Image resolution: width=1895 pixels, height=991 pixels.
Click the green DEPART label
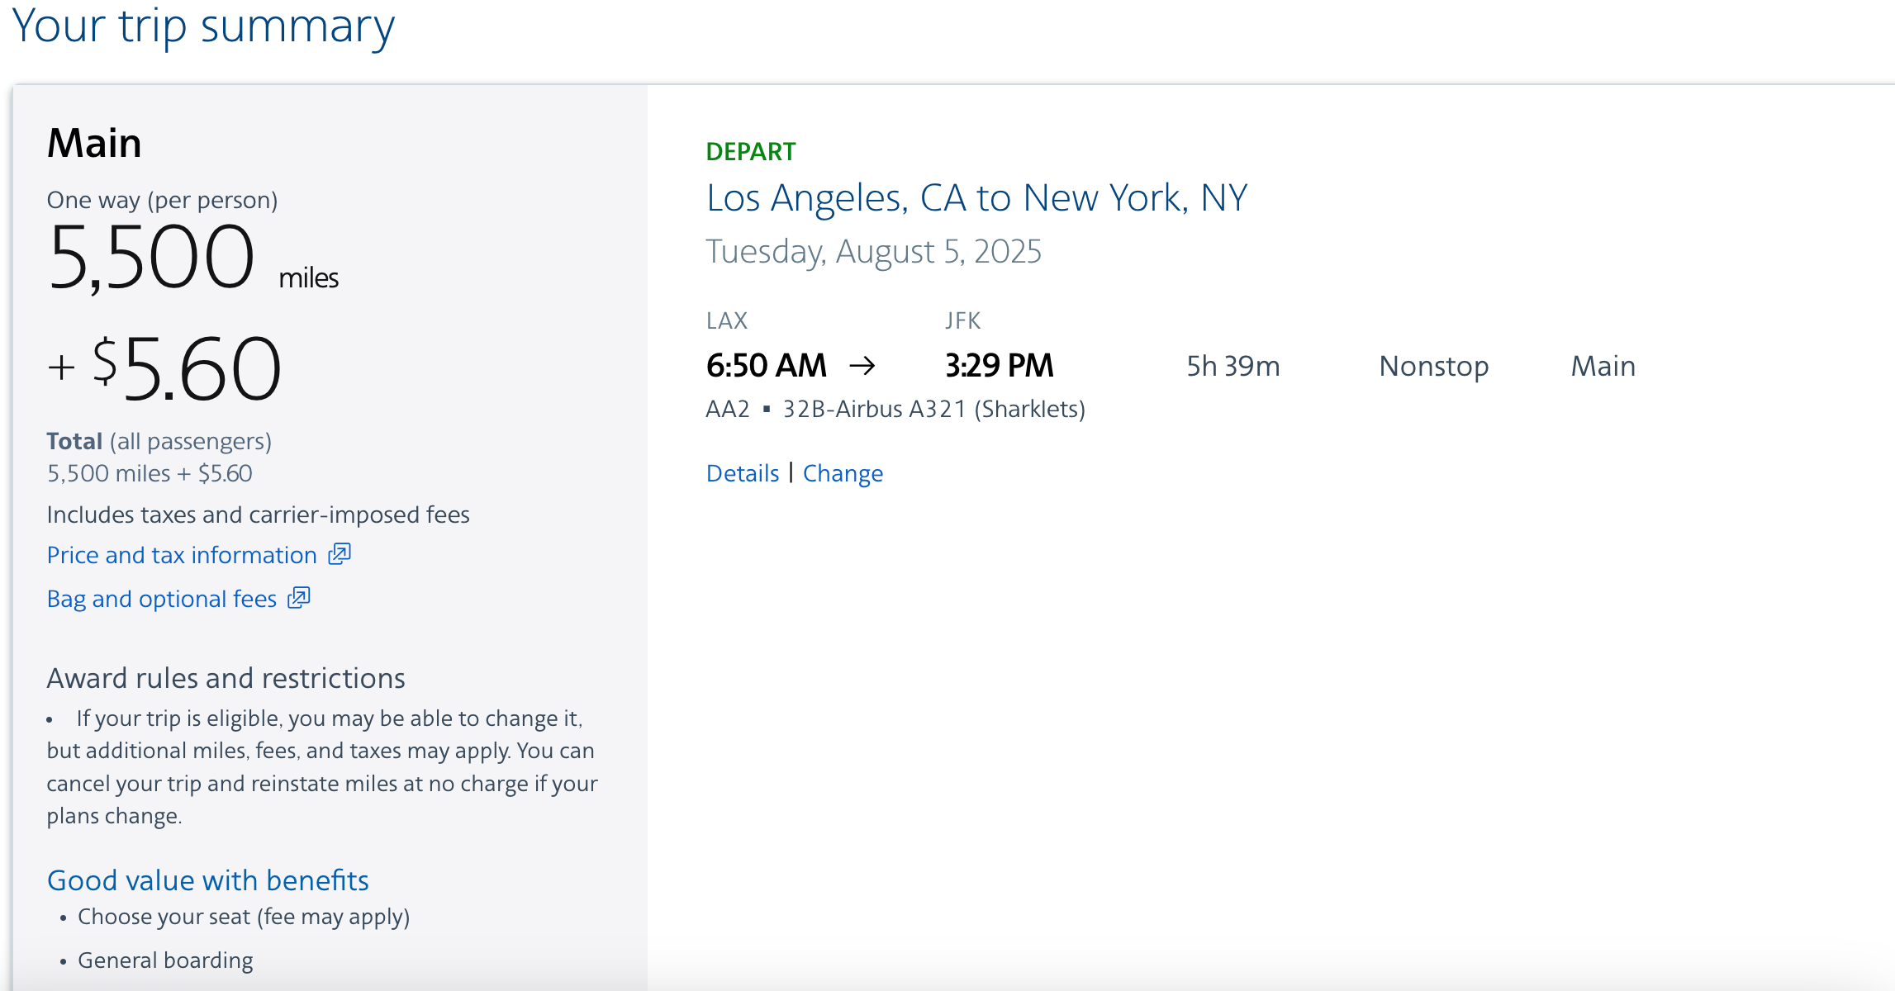tap(750, 152)
